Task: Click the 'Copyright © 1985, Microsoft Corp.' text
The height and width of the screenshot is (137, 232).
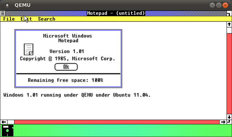Action: (67, 59)
